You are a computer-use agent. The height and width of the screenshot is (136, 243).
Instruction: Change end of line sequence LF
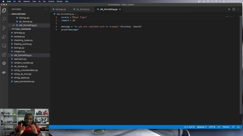pyautogui.click(x=219, y=127)
